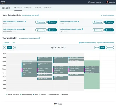Open the Pacific Time zone selector

[110, 48]
